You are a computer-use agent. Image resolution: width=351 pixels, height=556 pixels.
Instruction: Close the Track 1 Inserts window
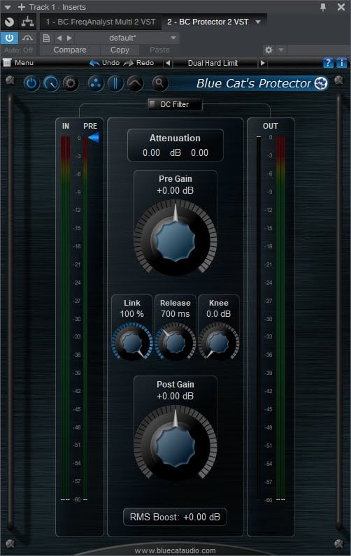coord(341,7)
